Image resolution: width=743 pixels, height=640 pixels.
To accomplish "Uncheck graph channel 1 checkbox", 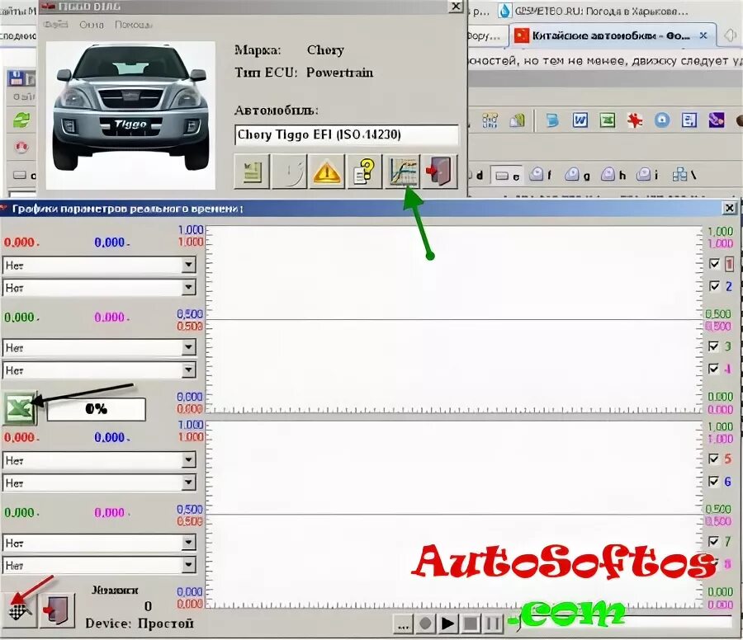I will (714, 264).
